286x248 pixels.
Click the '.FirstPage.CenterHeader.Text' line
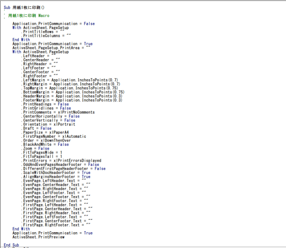click(57, 208)
